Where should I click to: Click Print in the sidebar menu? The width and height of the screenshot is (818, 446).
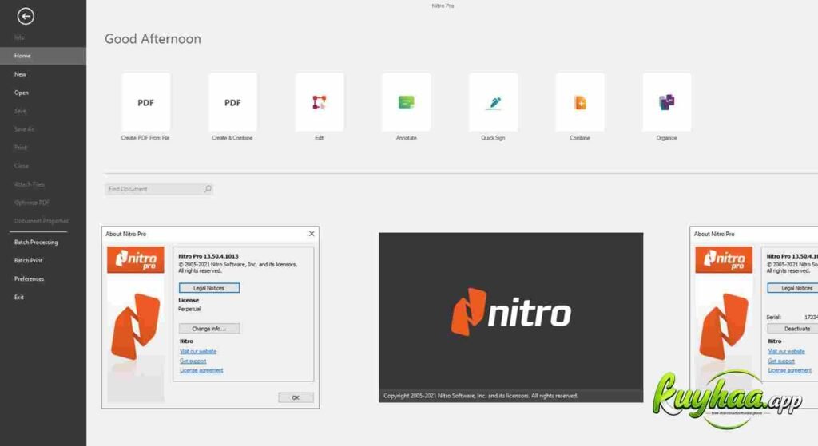pos(20,148)
